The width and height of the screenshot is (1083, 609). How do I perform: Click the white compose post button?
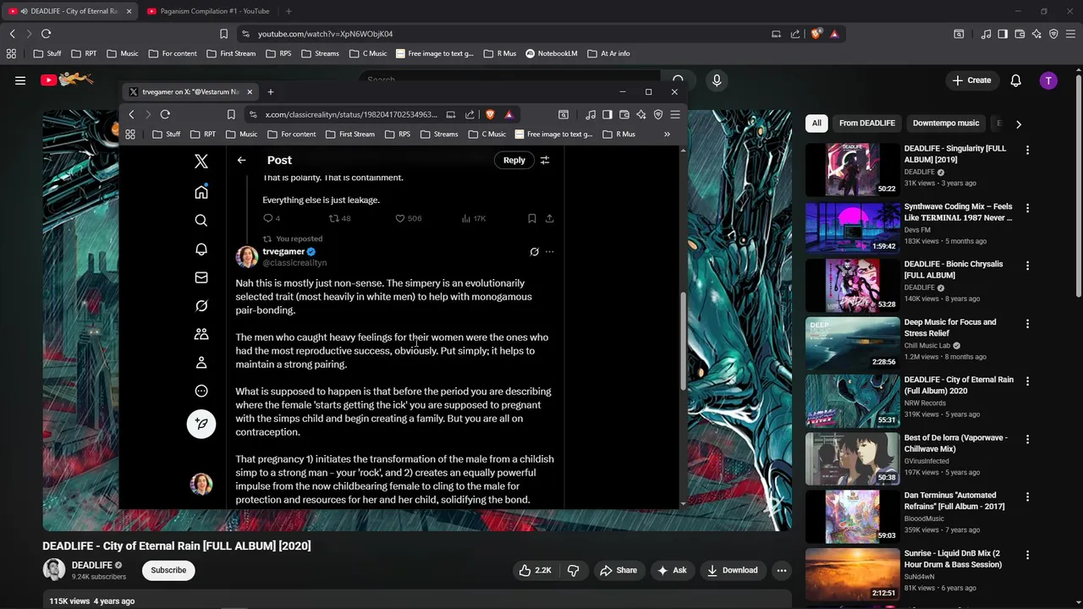tap(201, 424)
